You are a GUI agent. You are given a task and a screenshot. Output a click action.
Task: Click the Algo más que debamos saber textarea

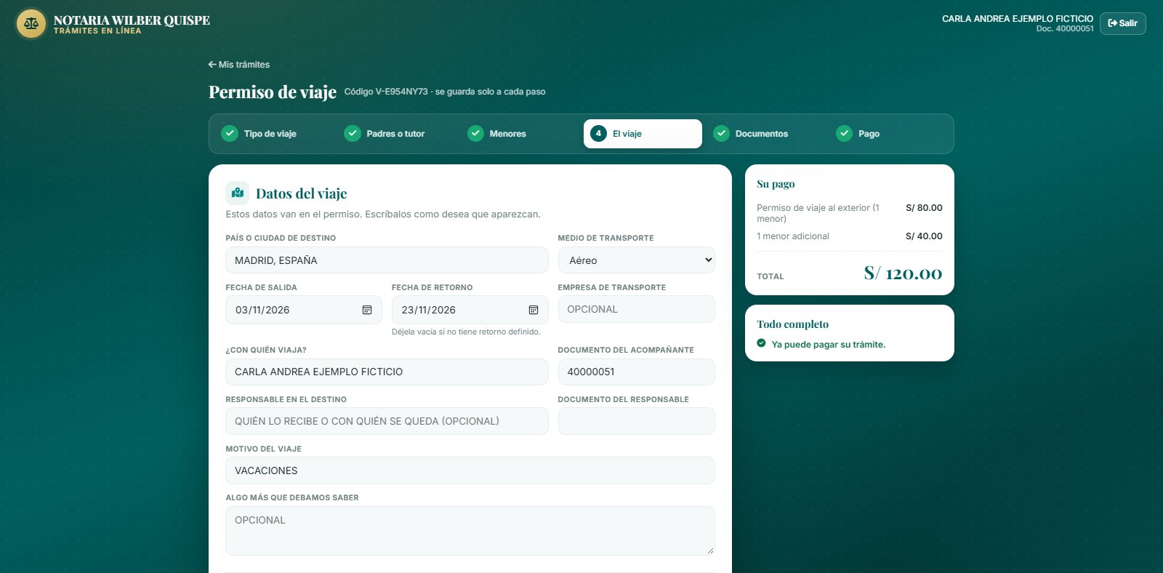pyautogui.click(x=470, y=531)
